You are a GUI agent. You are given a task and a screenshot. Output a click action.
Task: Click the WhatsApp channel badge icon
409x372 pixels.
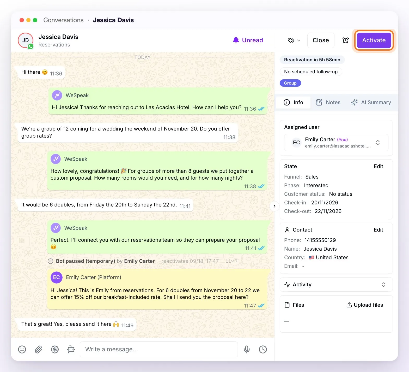click(x=31, y=46)
